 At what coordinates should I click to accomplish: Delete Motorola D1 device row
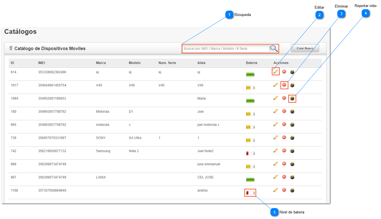tap(284, 111)
